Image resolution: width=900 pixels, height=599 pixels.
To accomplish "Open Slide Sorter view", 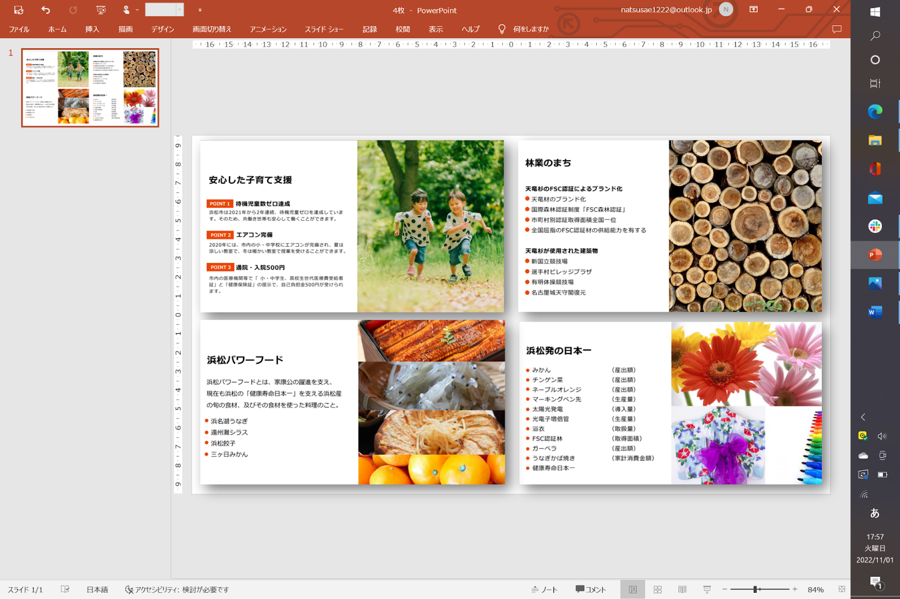I will click(658, 589).
